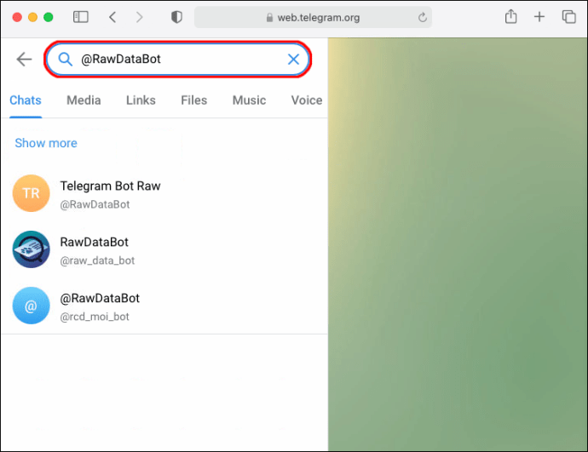Open the Media tab
This screenshot has width=588, height=452.
(84, 100)
